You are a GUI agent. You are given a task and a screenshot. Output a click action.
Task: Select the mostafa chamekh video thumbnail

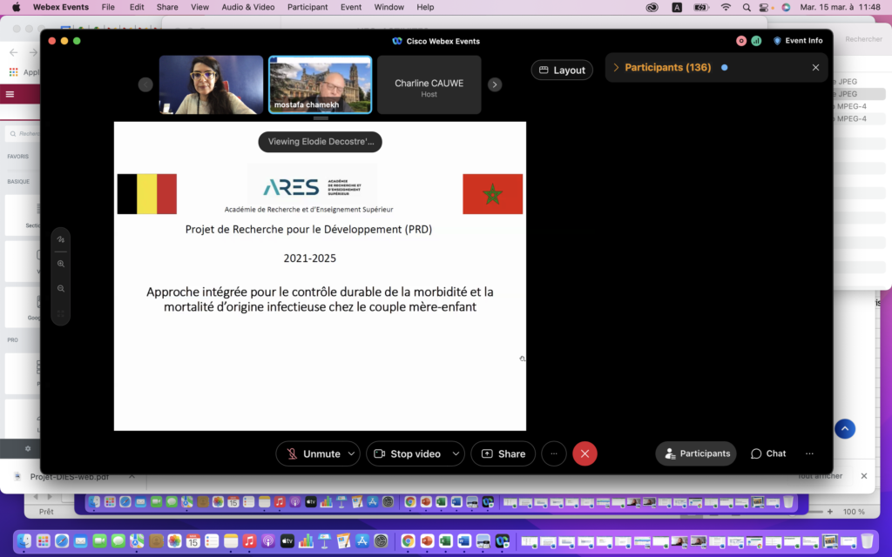(321, 84)
